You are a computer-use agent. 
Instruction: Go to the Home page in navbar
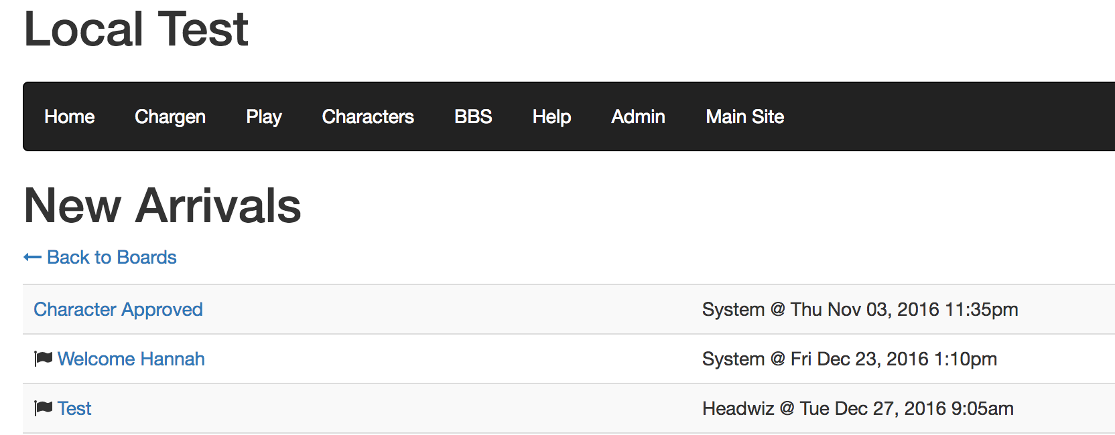tap(70, 117)
